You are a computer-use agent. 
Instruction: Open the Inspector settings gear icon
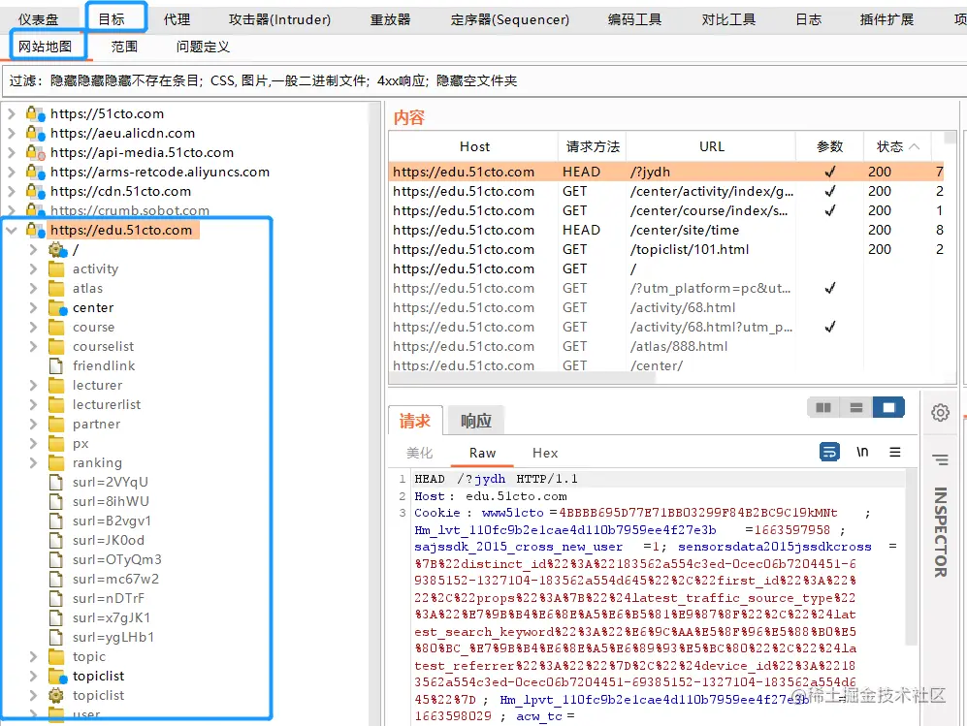(940, 412)
